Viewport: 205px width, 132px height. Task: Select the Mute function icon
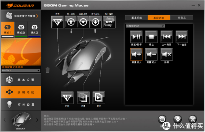click(167, 54)
